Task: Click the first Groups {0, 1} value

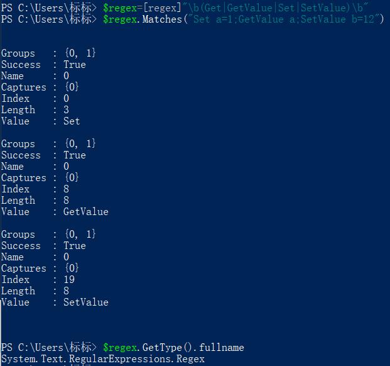Action: (80, 53)
